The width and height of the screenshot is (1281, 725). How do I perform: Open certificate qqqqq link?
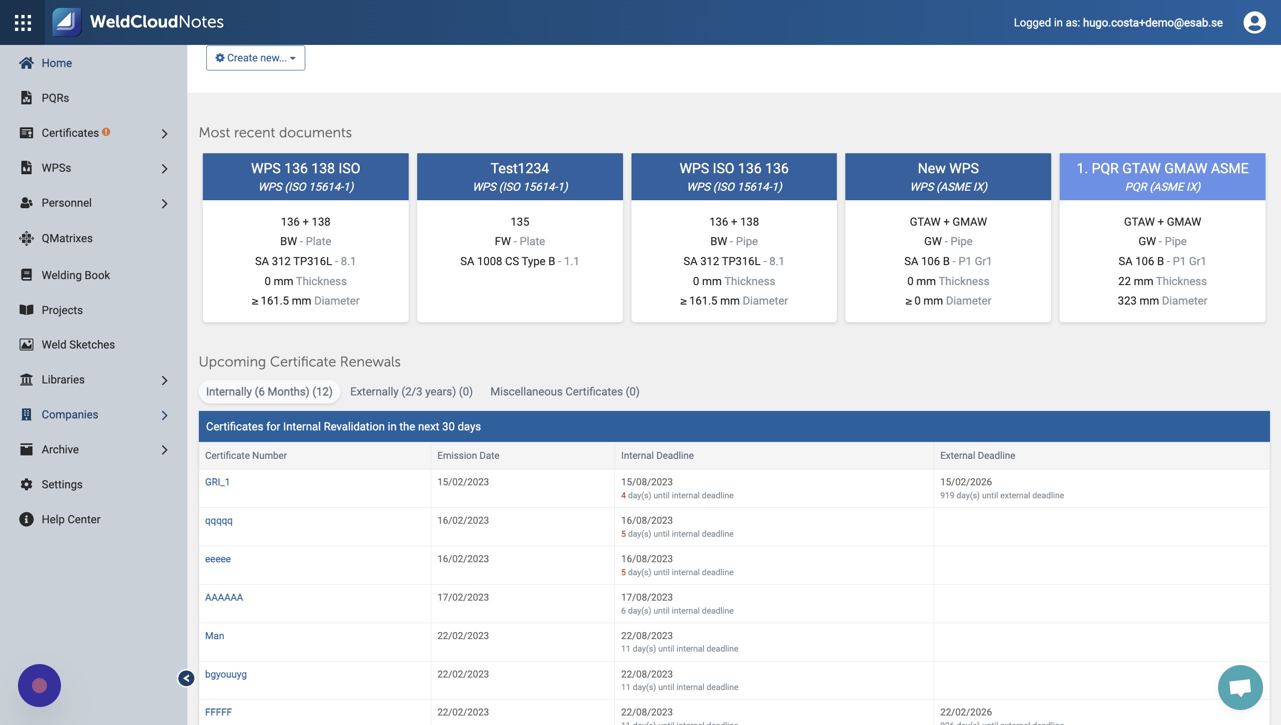pos(219,520)
